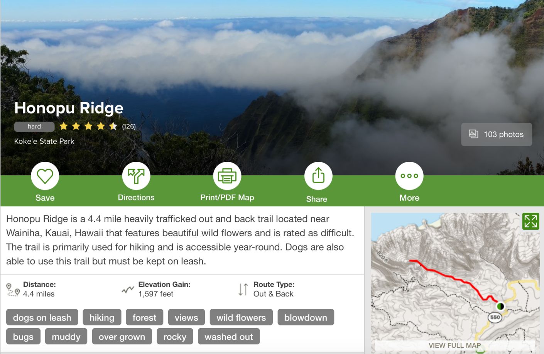544x354 pixels.
Task: Choose the over grown tag
Action: tap(122, 336)
